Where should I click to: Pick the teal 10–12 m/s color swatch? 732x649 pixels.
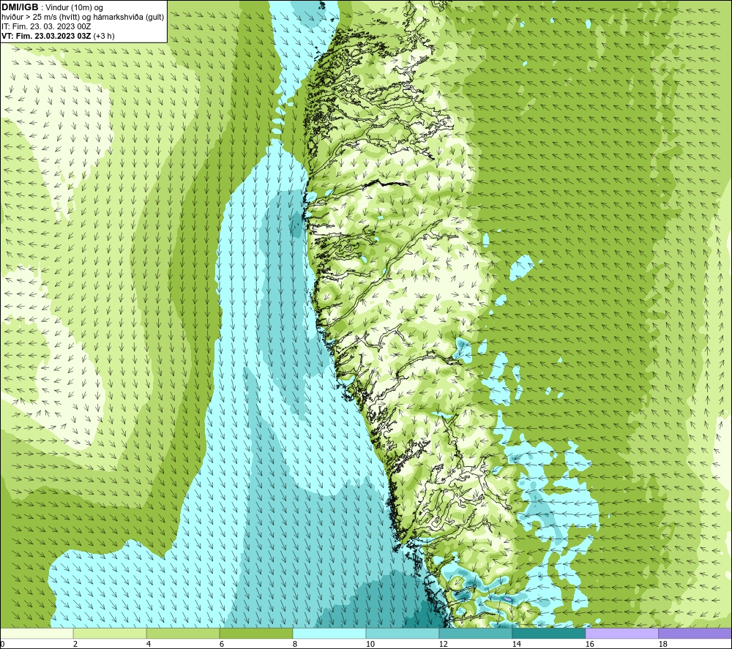[x=403, y=633]
